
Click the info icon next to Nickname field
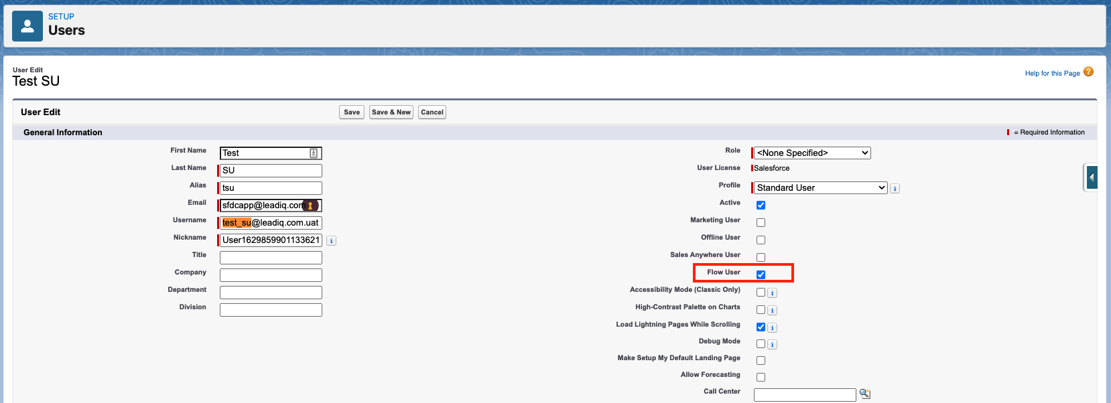(x=332, y=241)
